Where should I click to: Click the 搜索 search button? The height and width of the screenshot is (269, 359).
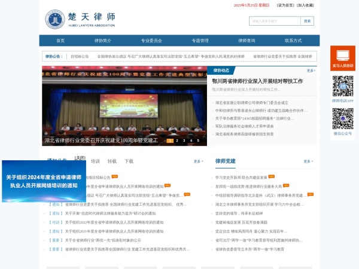(x=308, y=21)
